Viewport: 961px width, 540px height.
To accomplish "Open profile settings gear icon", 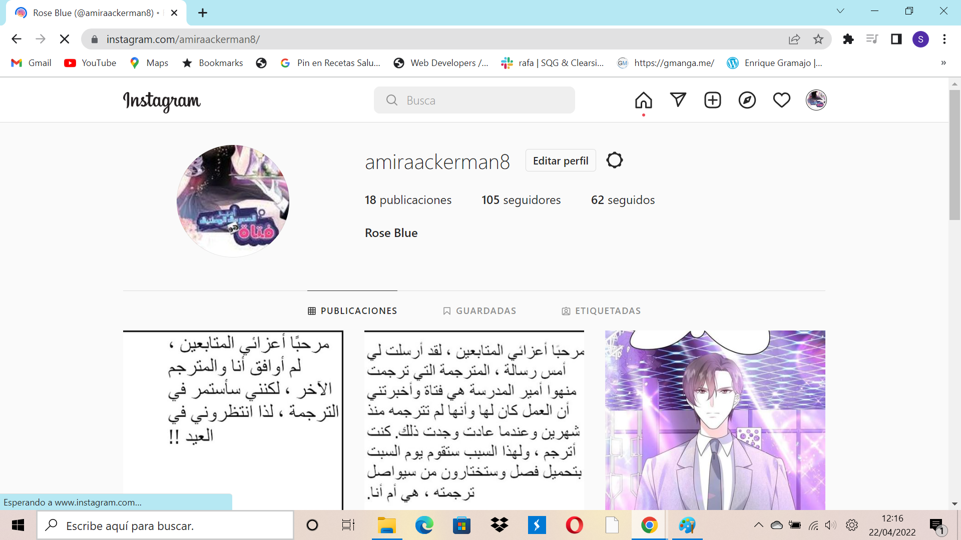I will tap(615, 160).
